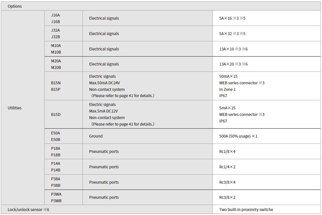The width and height of the screenshot is (322, 215).
Task: Select the Utilities category cell
Action: coord(23,108)
